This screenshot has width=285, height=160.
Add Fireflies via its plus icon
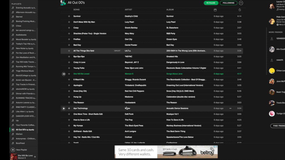click(x=69, y=39)
